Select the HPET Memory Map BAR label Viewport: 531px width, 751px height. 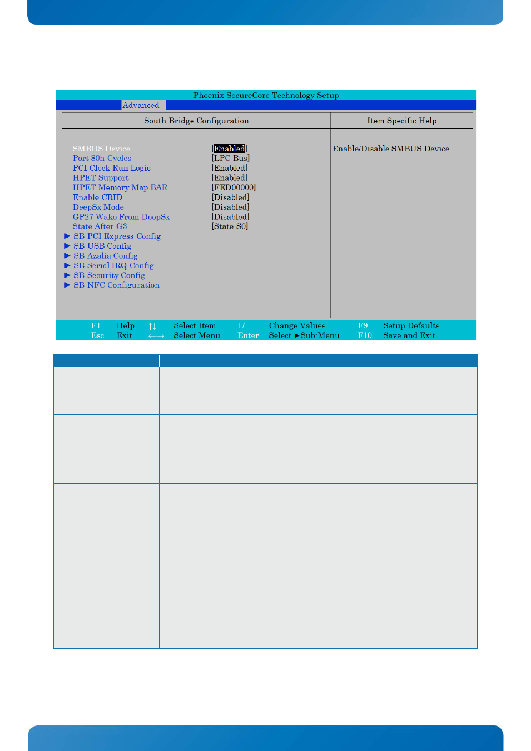(x=120, y=187)
